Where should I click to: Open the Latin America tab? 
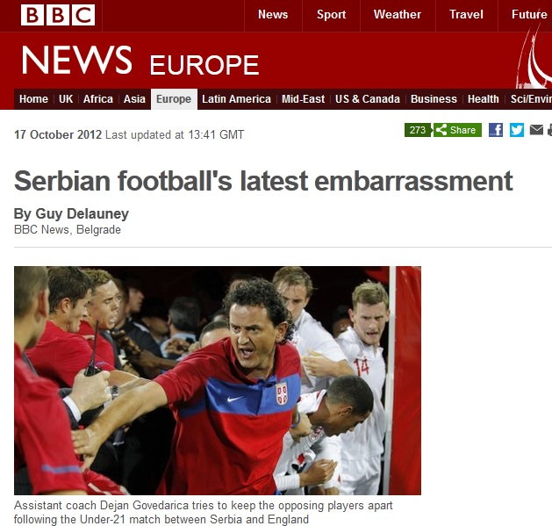[x=236, y=99]
